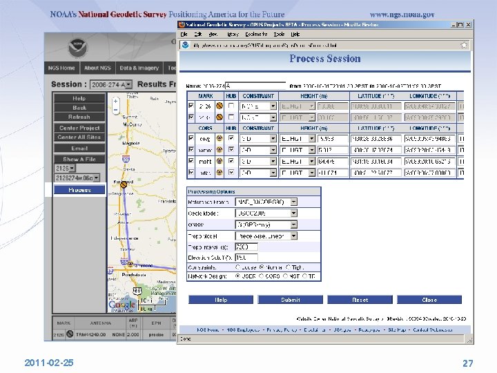
Task: Open the Data & Imagery tab
Action: tap(139, 68)
